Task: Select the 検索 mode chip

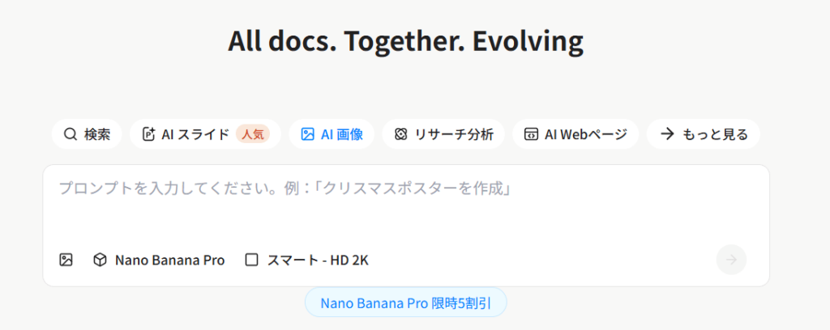Action: pyautogui.click(x=97, y=134)
